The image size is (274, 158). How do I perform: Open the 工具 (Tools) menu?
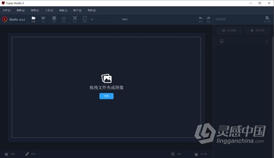click(x=49, y=10)
